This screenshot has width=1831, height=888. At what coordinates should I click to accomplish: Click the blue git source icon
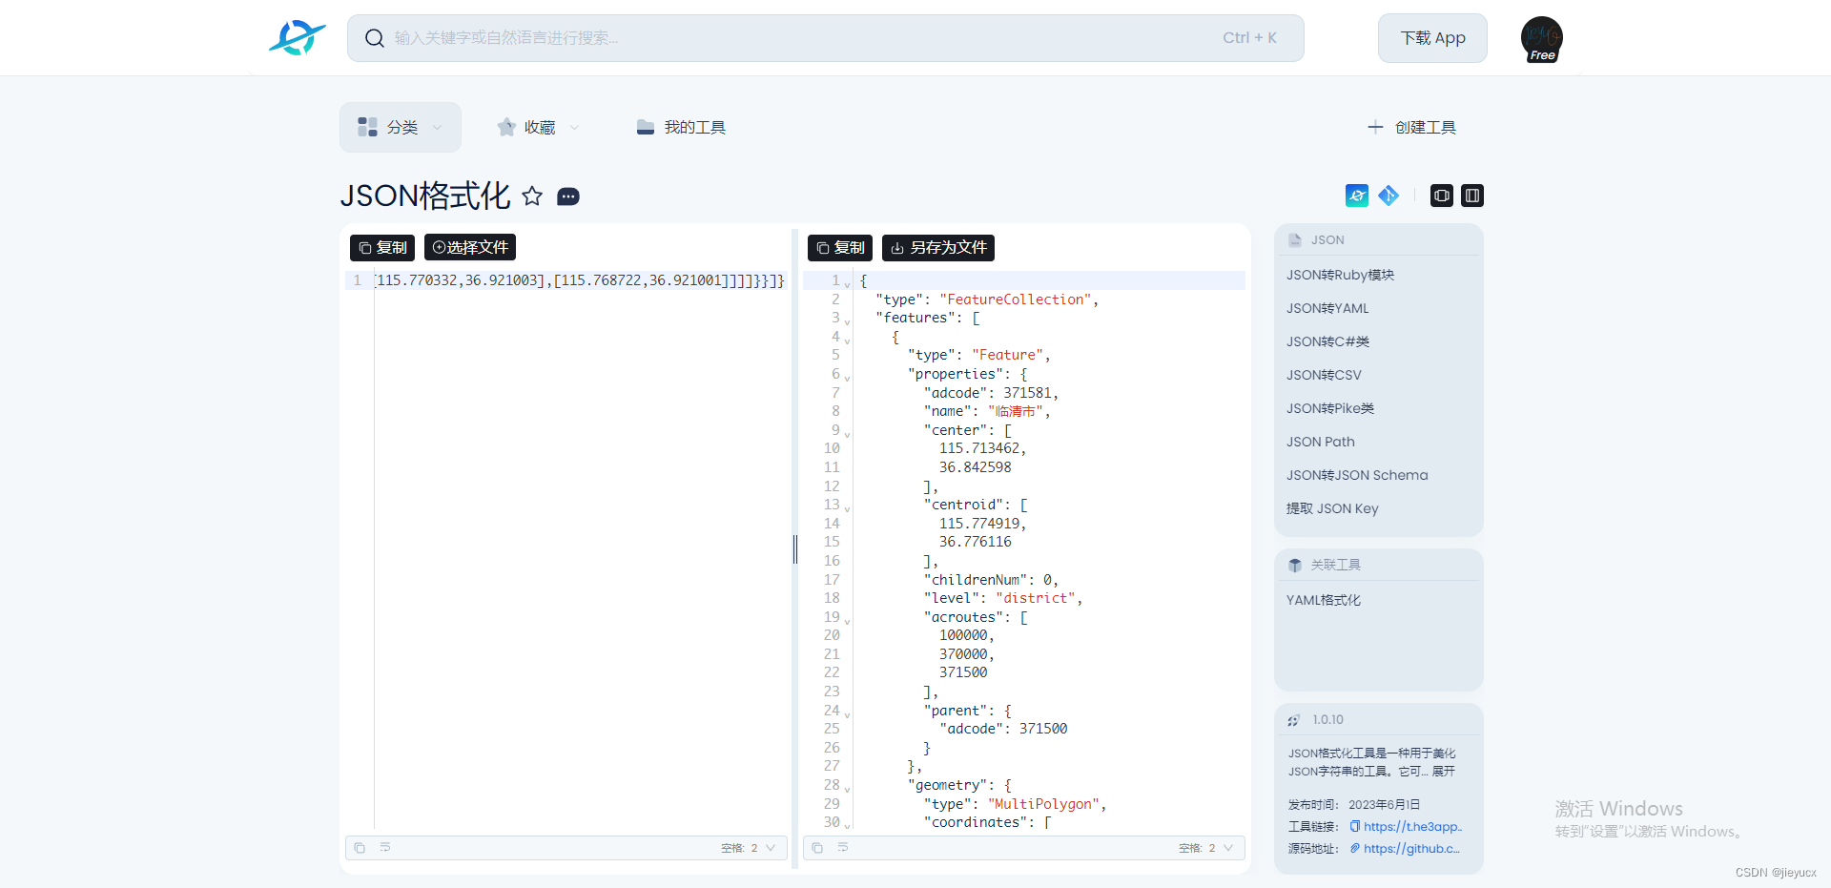point(1389,196)
